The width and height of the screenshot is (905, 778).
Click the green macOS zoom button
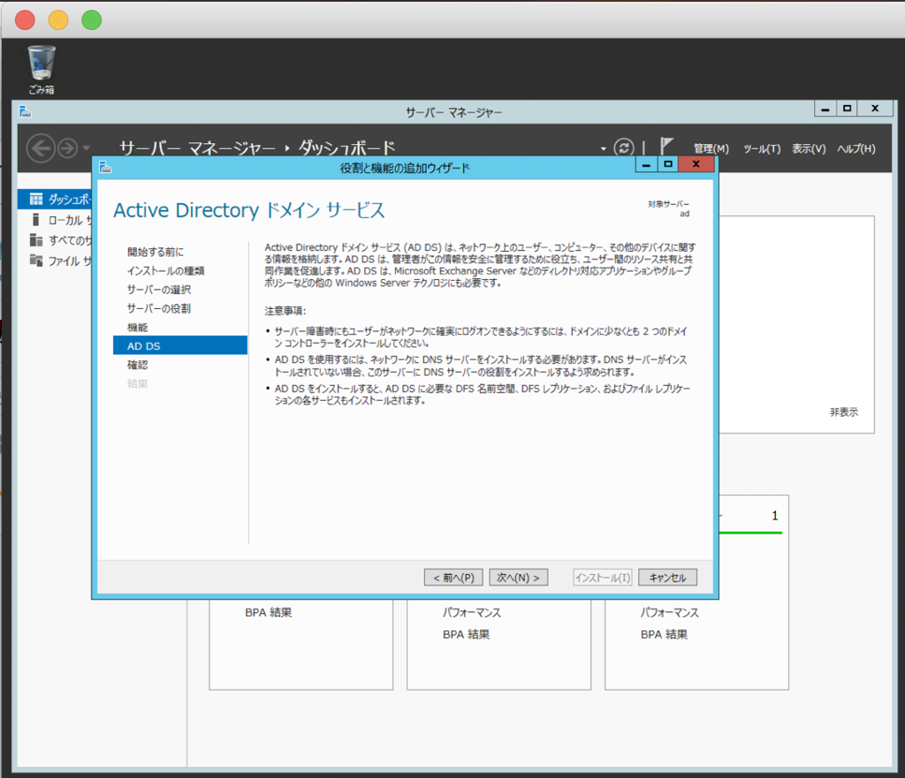(92, 20)
